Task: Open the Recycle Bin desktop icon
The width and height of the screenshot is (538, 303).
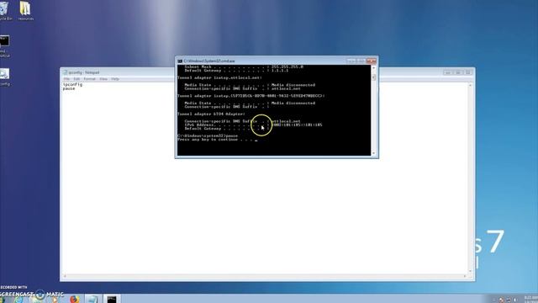Action: tap(4, 10)
